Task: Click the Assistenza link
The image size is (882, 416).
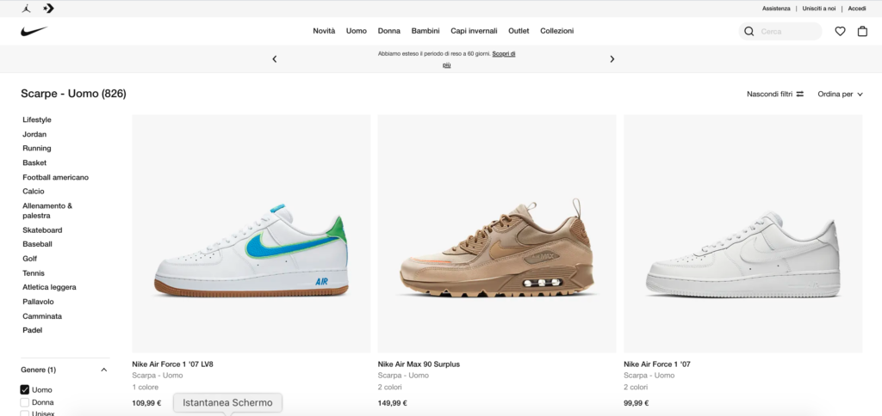Action: pyautogui.click(x=776, y=9)
